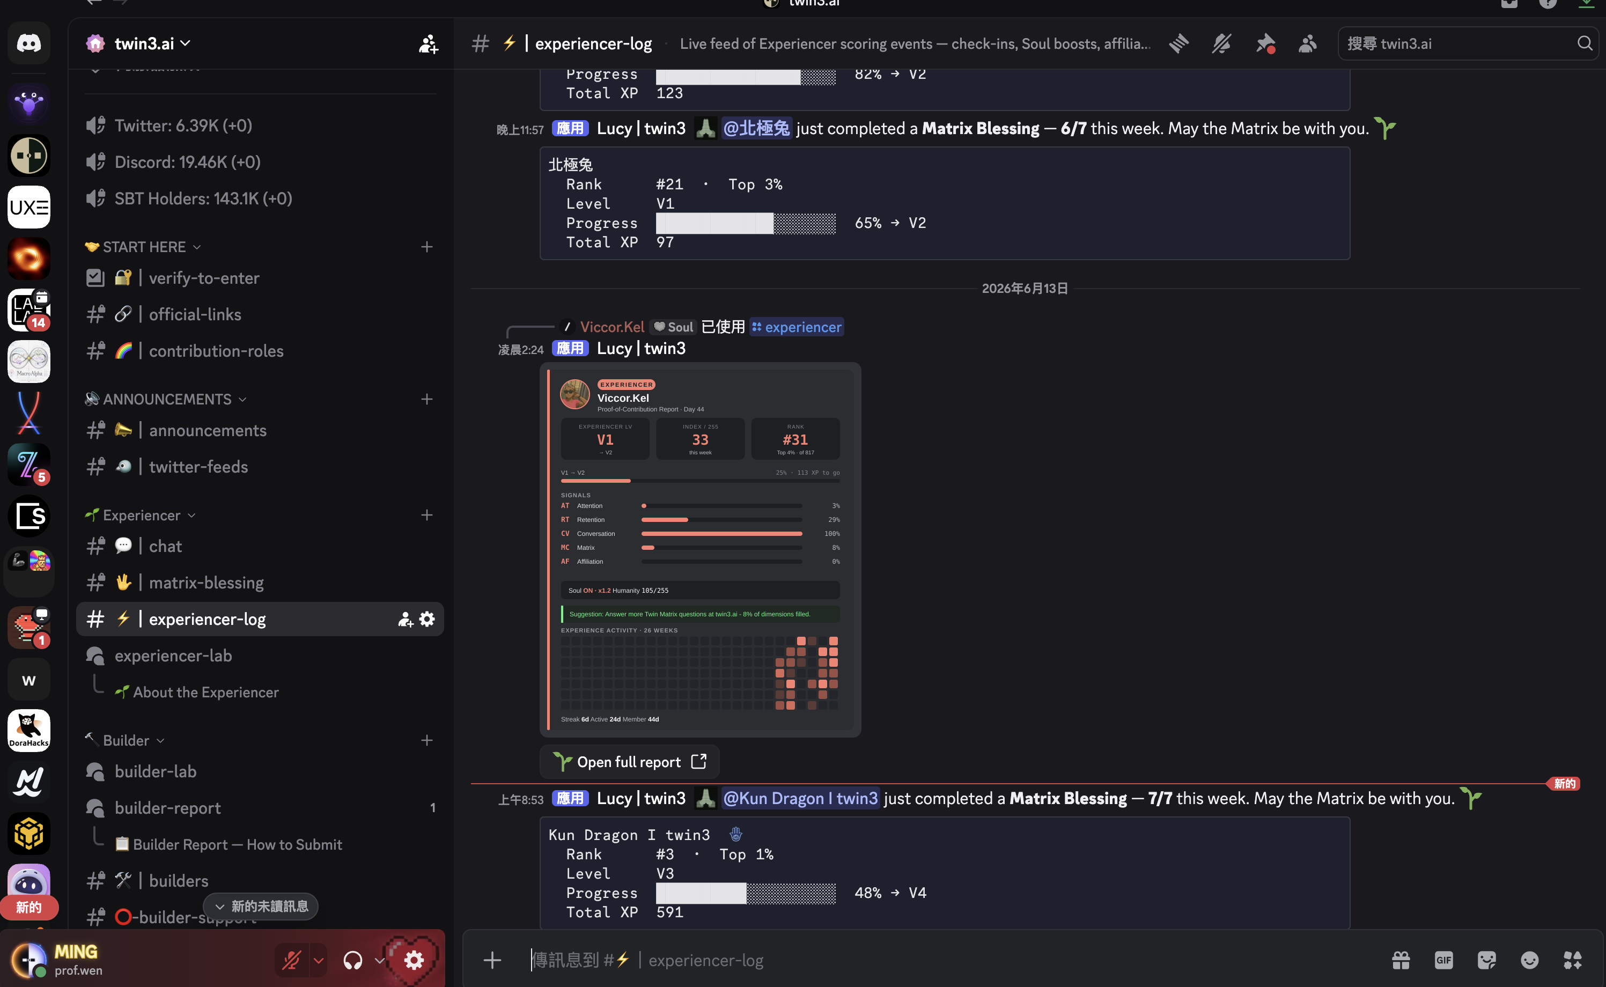Toggle headphone deafen
Image resolution: width=1606 pixels, height=987 pixels.
coord(352,960)
